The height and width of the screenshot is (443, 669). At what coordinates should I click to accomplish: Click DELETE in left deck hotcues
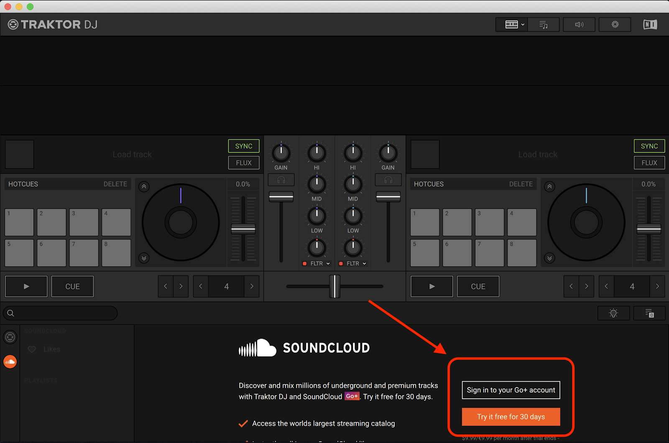115,184
